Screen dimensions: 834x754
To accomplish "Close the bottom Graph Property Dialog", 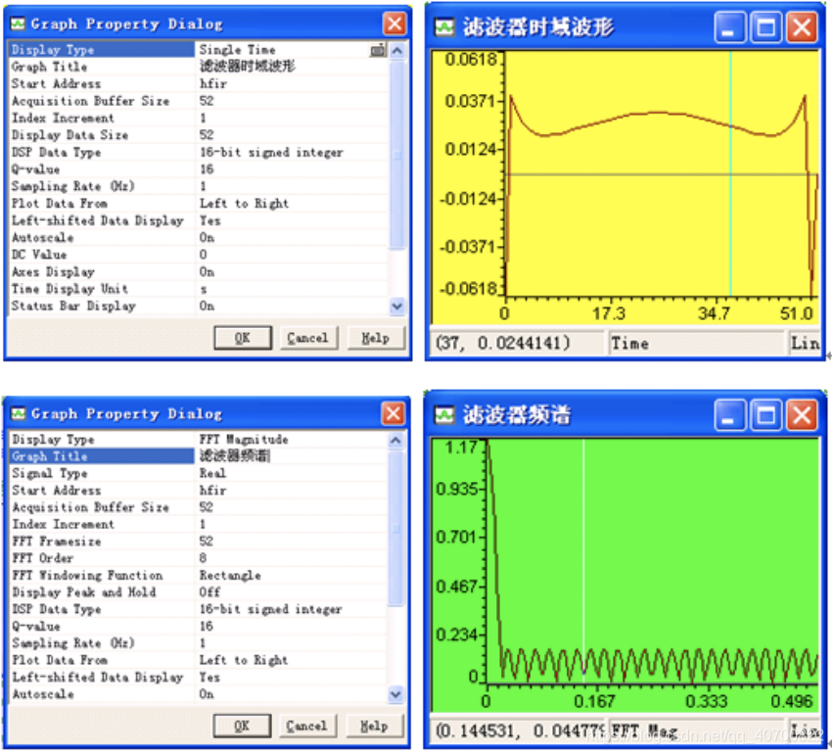I will tap(394, 413).
